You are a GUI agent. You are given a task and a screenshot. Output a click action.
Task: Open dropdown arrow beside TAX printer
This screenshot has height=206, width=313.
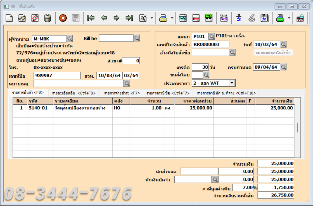coord(289,18)
